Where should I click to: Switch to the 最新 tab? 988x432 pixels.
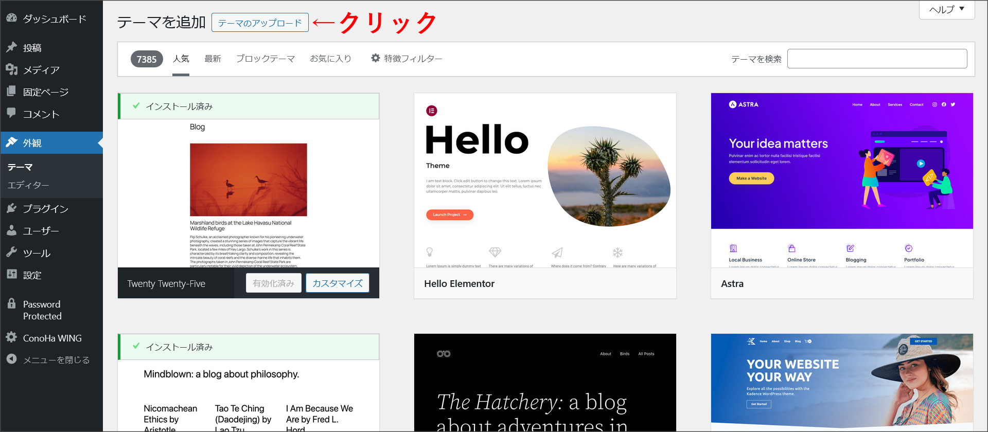[x=213, y=59]
